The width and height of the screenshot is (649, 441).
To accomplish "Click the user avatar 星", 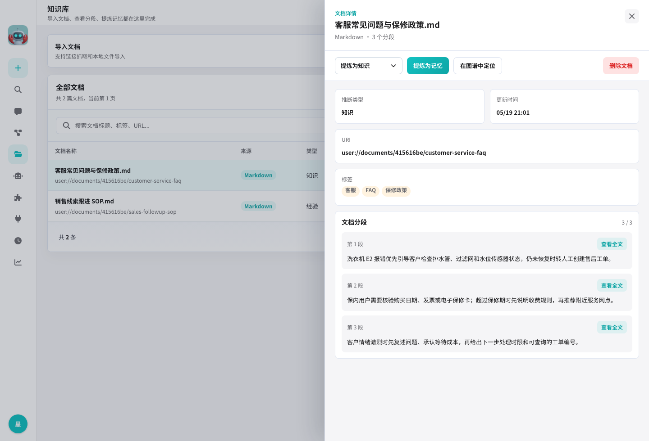I will (18, 424).
